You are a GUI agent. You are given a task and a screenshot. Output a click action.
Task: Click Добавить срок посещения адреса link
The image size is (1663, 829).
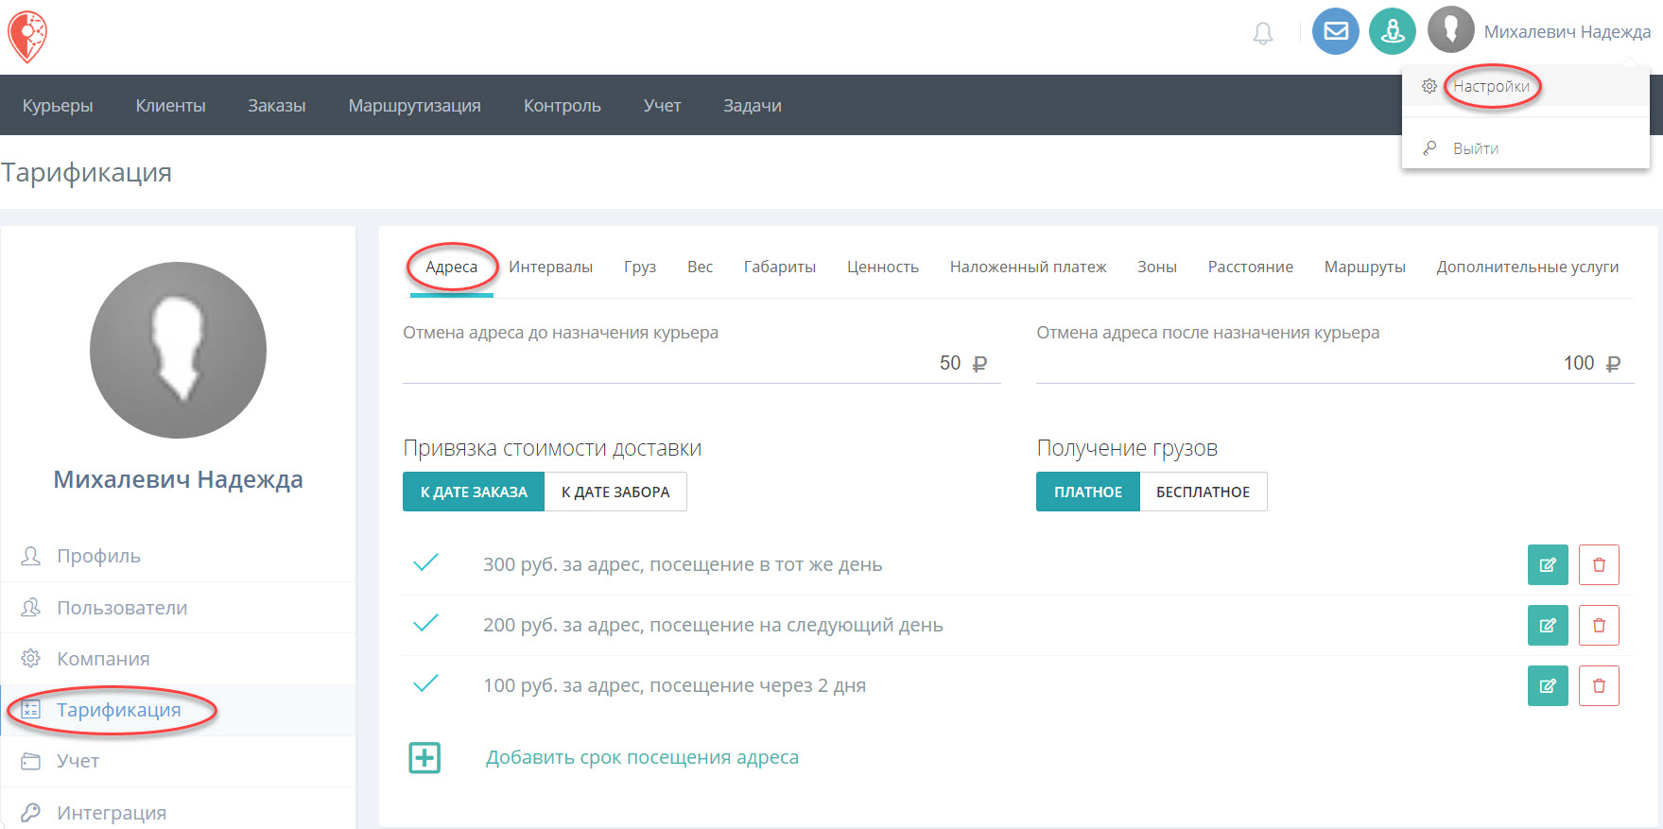(x=642, y=757)
